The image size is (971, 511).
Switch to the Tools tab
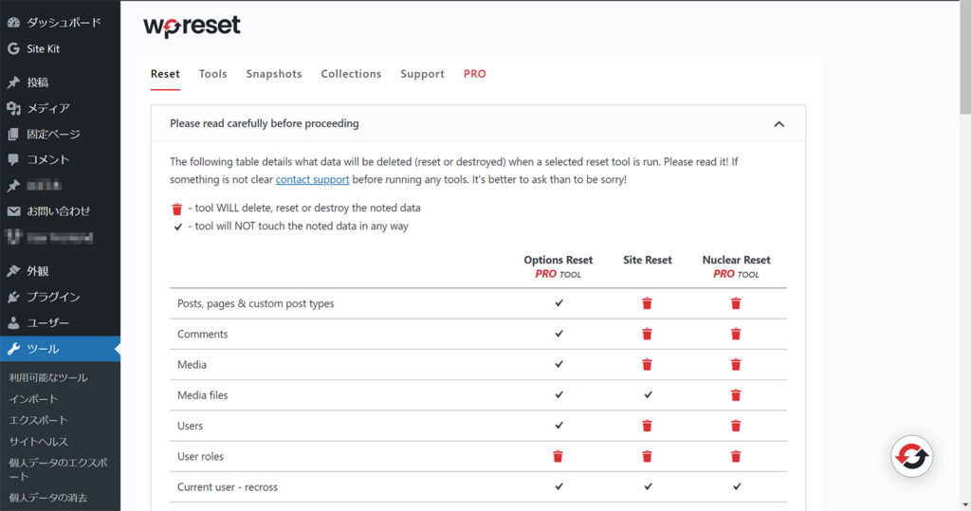pyautogui.click(x=212, y=74)
